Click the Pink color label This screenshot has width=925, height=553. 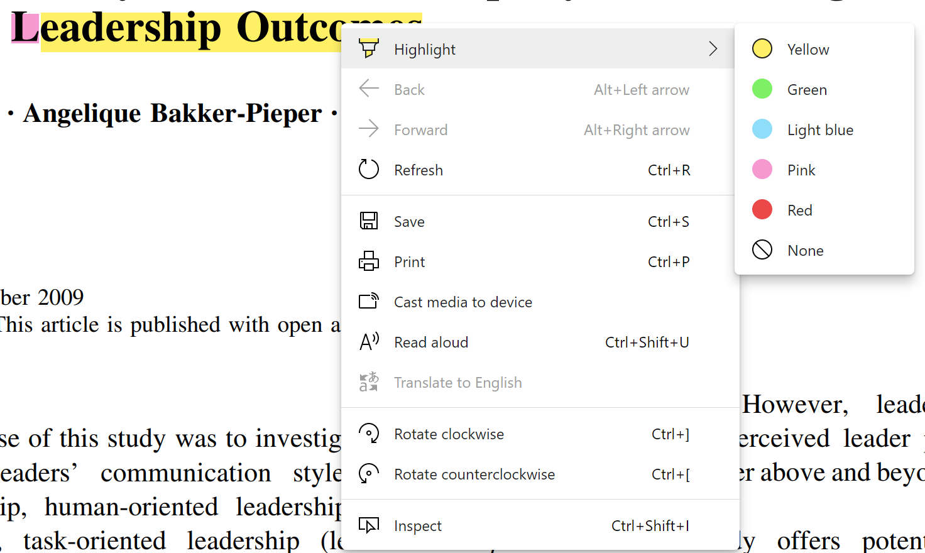tap(801, 170)
